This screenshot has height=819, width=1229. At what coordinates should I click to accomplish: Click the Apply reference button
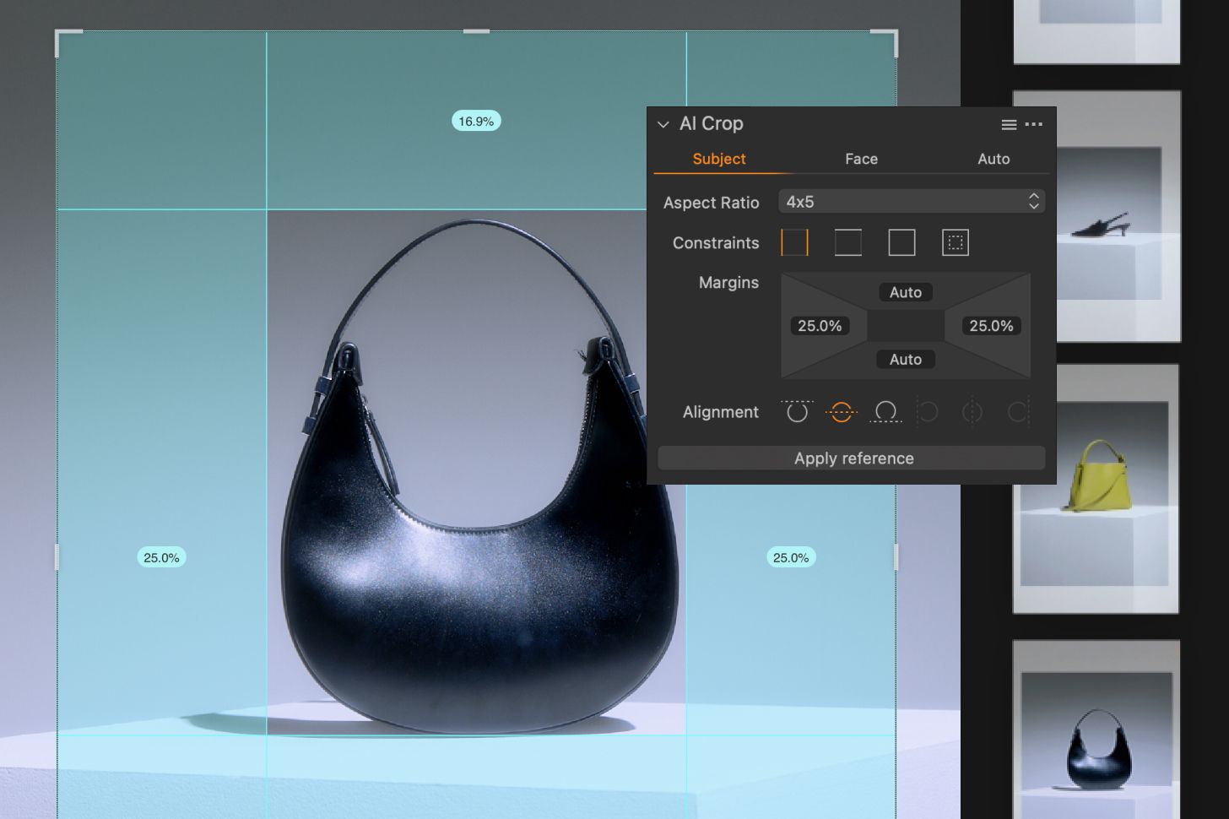click(x=852, y=458)
